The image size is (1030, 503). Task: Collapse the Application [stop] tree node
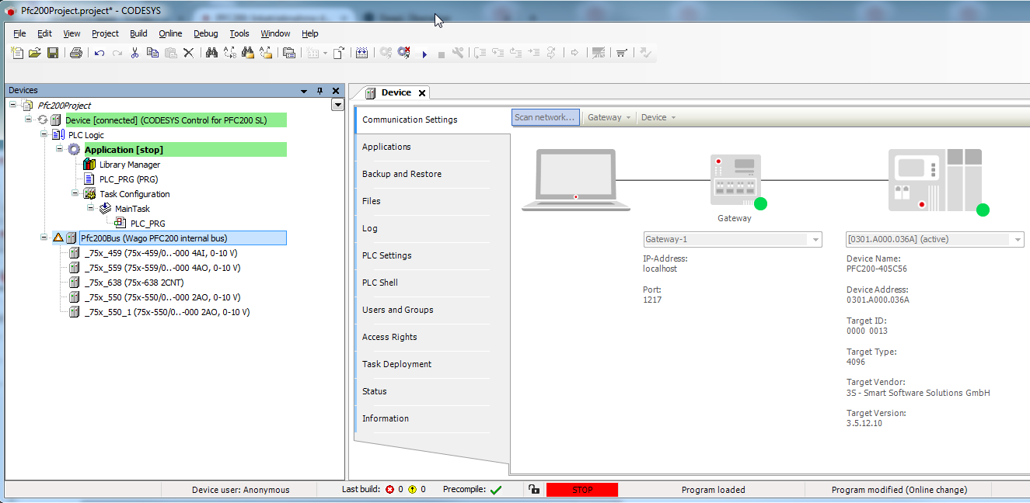click(x=60, y=149)
